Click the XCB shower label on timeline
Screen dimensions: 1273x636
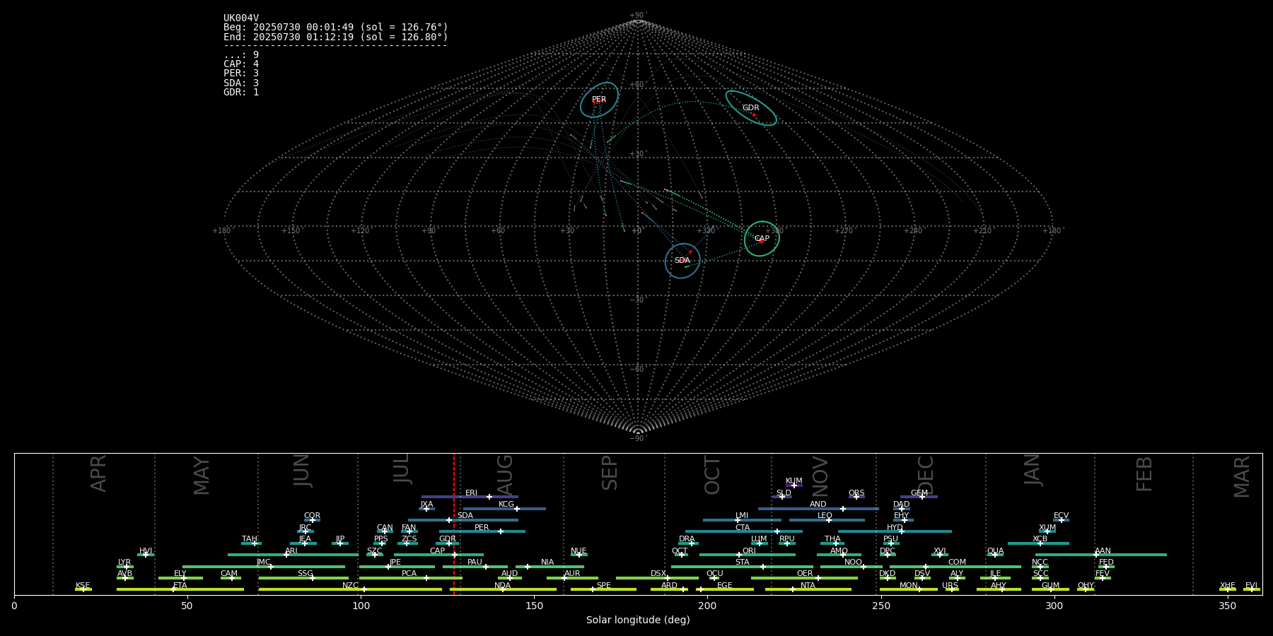[x=1040, y=539]
